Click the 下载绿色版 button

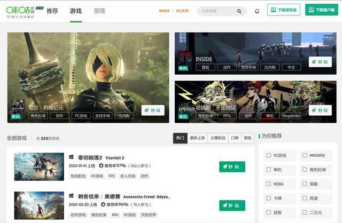point(284,10)
